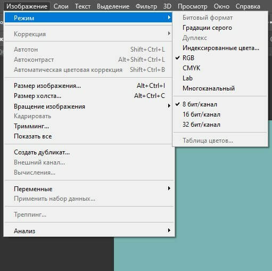
Task: Open the Справка menu
Action: [248, 6]
